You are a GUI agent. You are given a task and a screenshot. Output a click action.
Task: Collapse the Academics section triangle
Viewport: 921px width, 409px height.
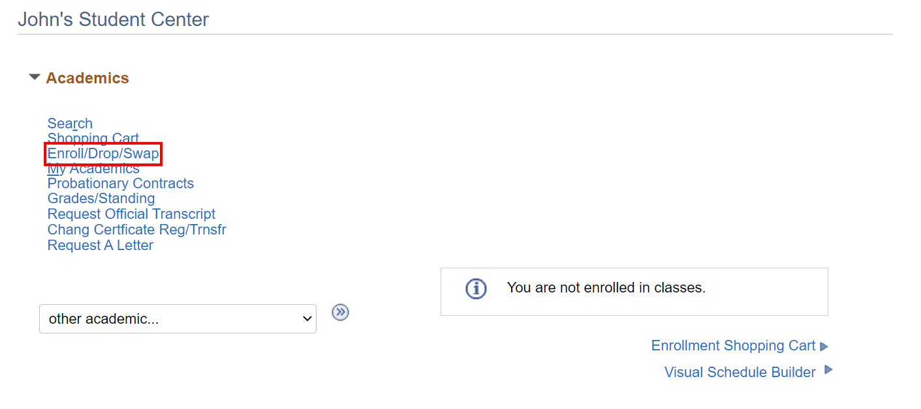click(x=35, y=78)
